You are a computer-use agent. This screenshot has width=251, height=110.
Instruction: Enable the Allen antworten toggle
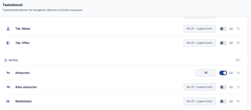223,87
